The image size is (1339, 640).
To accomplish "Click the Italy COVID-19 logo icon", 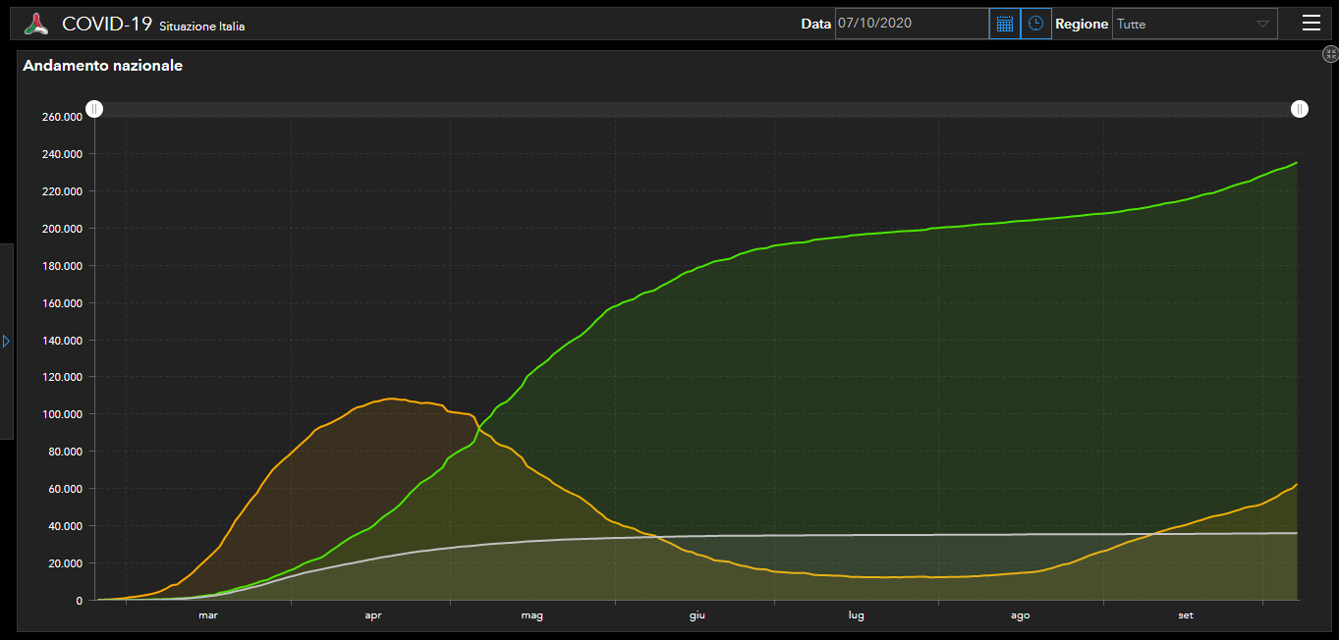I will click(x=36, y=24).
